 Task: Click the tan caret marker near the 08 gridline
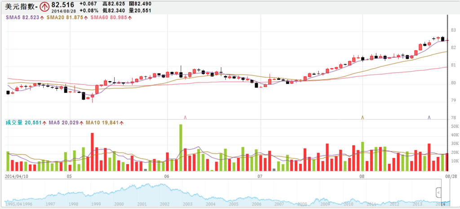(363, 117)
